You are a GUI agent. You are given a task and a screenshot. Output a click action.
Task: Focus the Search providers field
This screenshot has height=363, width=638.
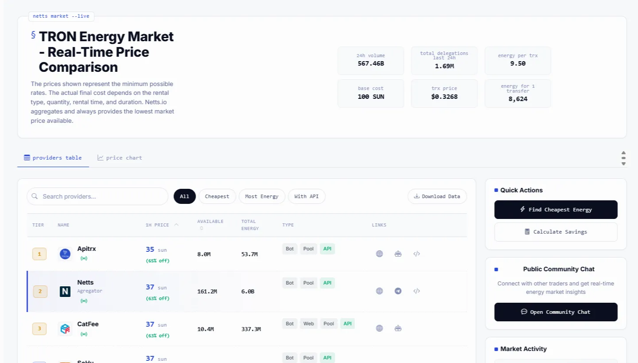pyautogui.click(x=97, y=196)
